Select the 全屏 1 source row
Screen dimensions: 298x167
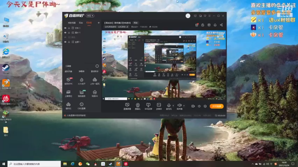pos(82,42)
